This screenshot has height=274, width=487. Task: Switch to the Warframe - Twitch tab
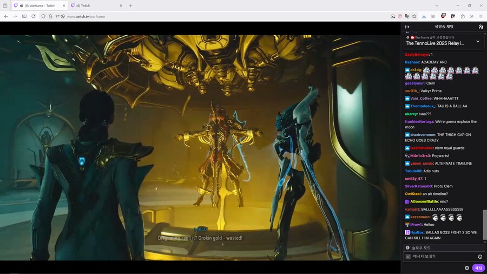(x=40, y=5)
